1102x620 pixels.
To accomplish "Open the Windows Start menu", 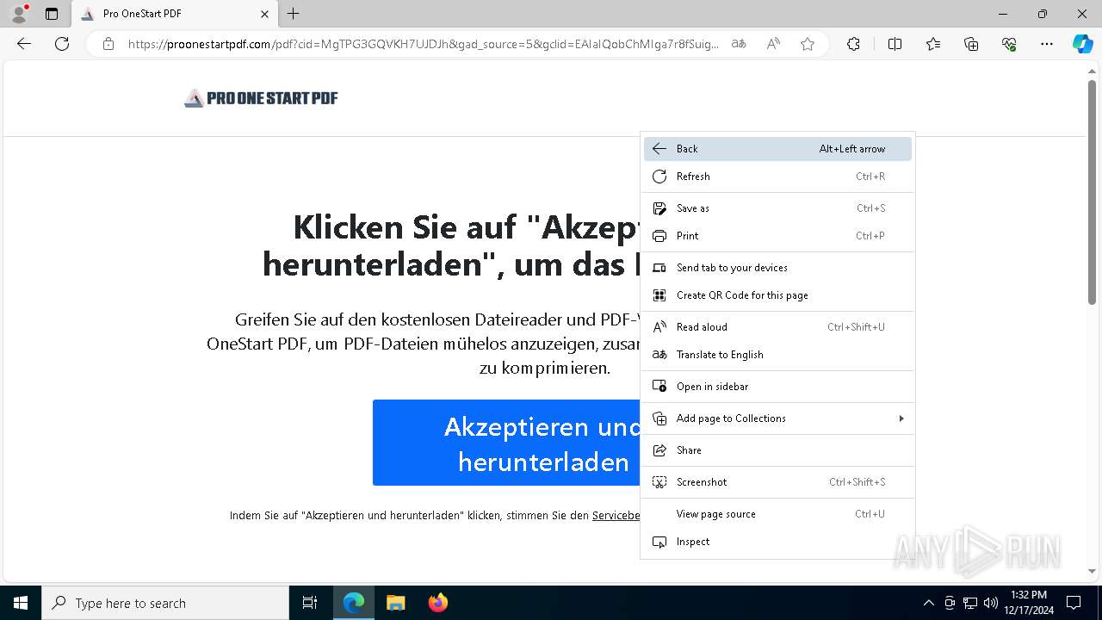I will pos(21,603).
